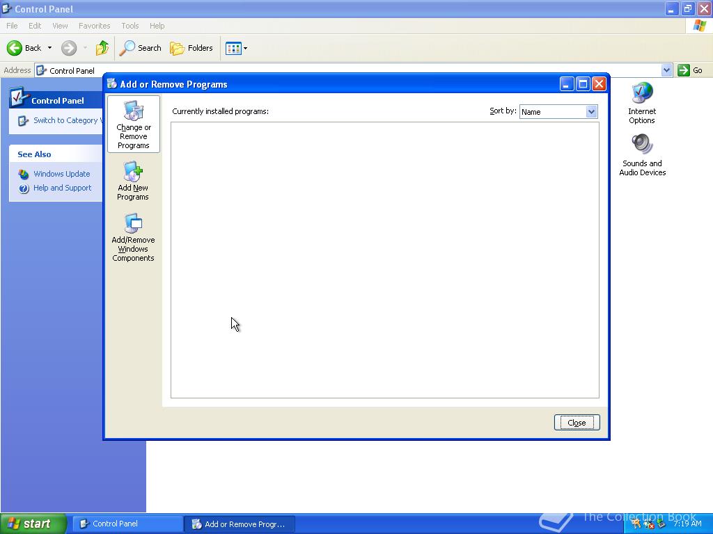Click the Help and Support question icon
This screenshot has width=713, height=534.
pyautogui.click(x=24, y=188)
